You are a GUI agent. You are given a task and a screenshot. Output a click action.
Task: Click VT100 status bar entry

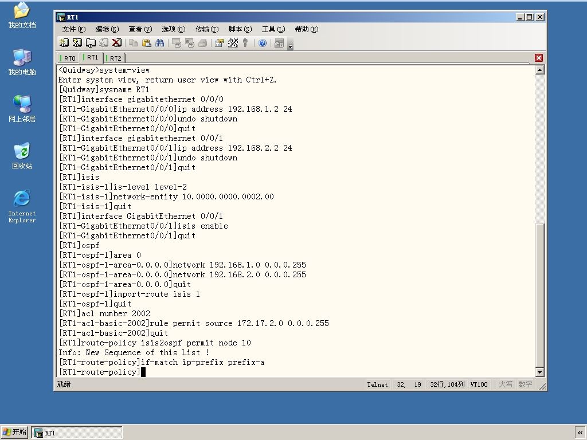pos(479,384)
